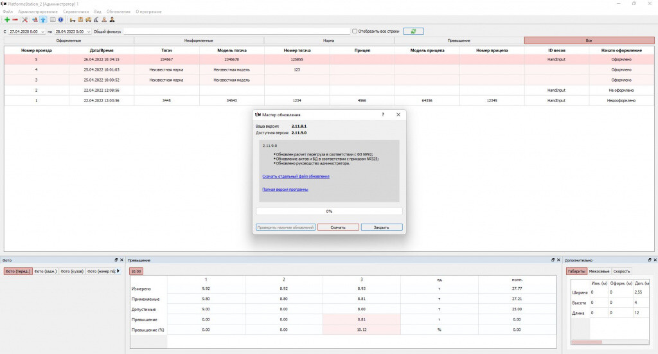Click the blue info circle icon
Screen dimensions: 658x354
click(x=61, y=20)
